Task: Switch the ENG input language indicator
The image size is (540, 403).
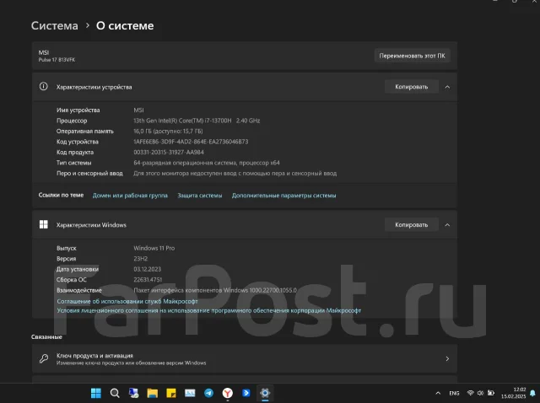Action: point(454,393)
